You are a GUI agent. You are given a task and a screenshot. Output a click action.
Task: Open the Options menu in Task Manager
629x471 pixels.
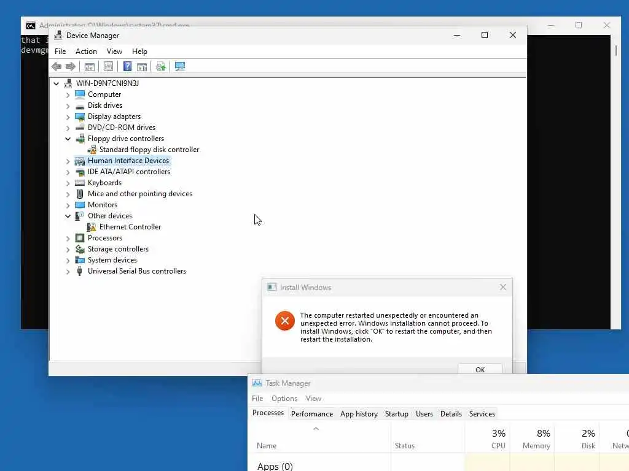[x=284, y=399]
